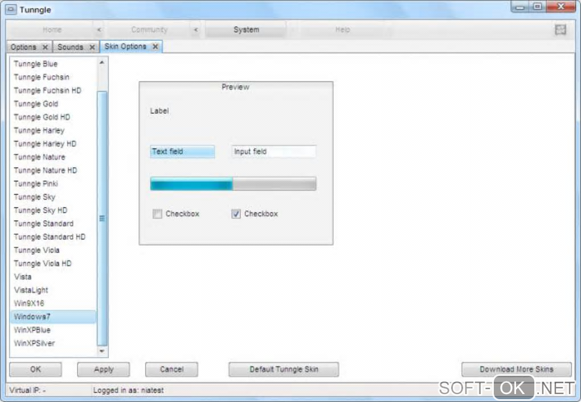Select the Windows7 skin
This screenshot has width=581, height=402.
pos(53,317)
